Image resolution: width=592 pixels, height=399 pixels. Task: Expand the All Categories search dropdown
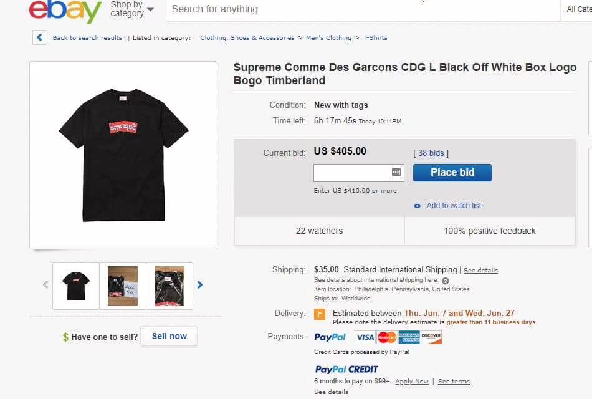point(579,9)
